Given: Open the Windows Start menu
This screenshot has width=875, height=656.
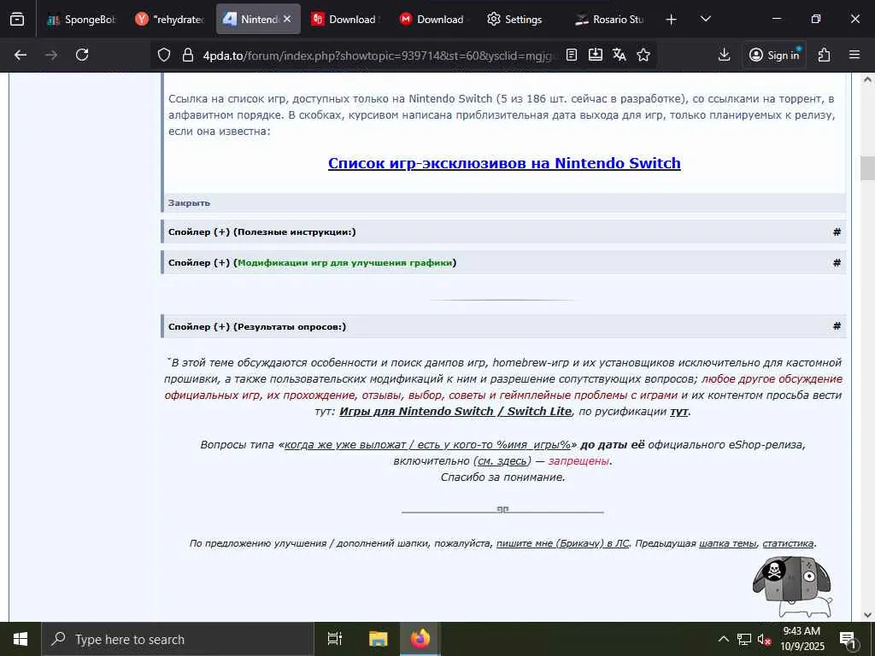Looking at the screenshot, I should [x=21, y=639].
